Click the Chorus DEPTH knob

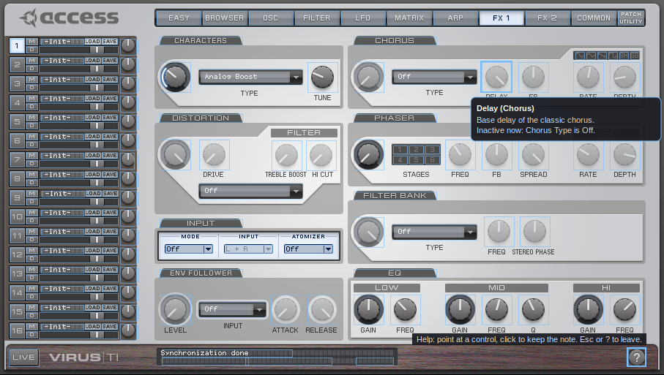point(624,77)
